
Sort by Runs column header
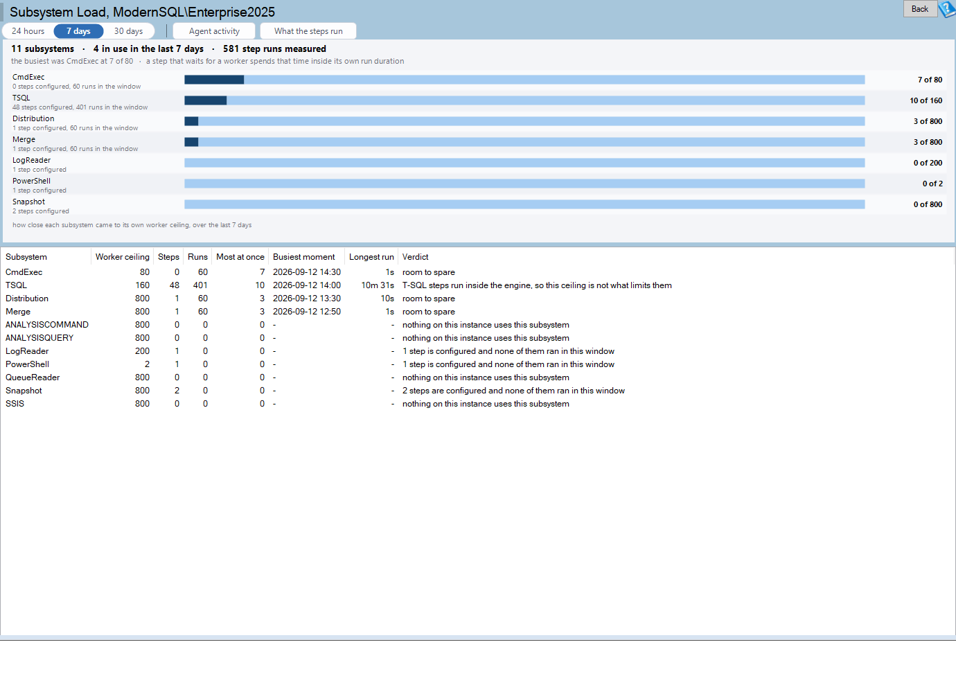pos(197,257)
